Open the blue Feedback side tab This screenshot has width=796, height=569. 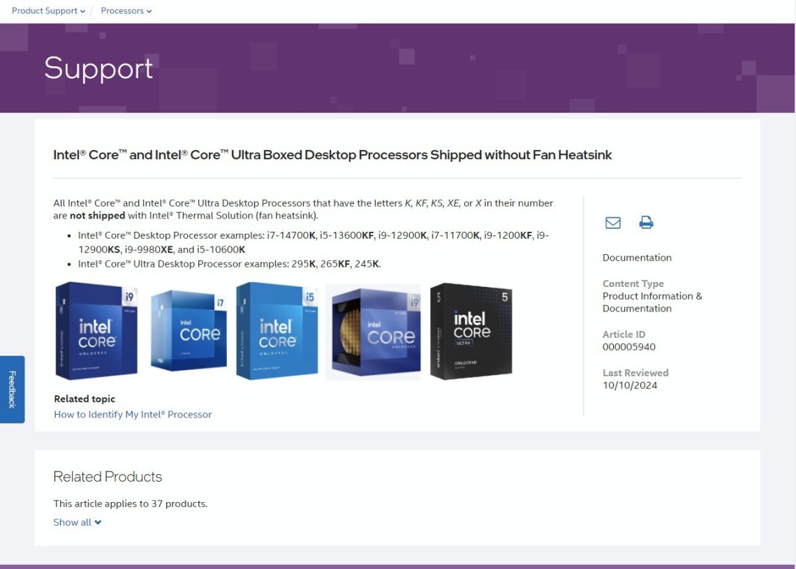point(12,390)
